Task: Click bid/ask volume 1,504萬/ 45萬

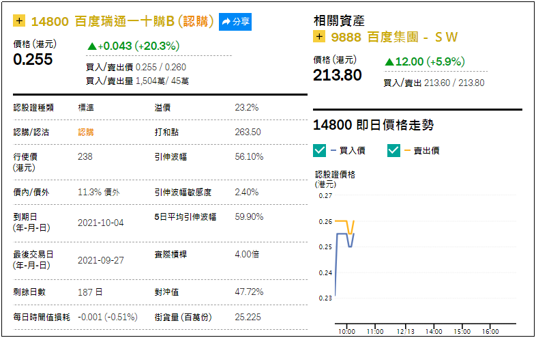Action: point(162,81)
